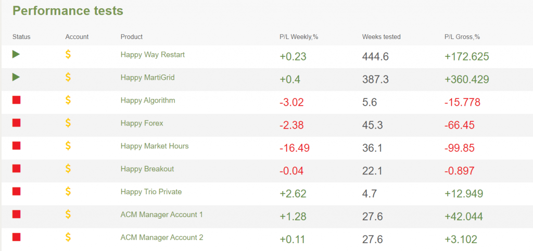The height and width of the screenshot is (251, 533).
Task: Open the Happy Breakout product link
Action: [147, 169]
